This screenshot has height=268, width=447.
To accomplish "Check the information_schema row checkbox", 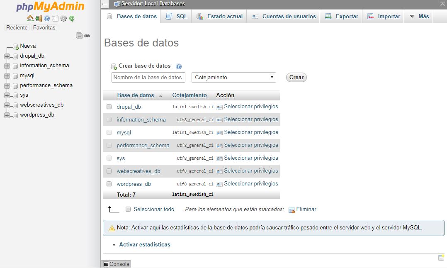I will tap(109, 119).
